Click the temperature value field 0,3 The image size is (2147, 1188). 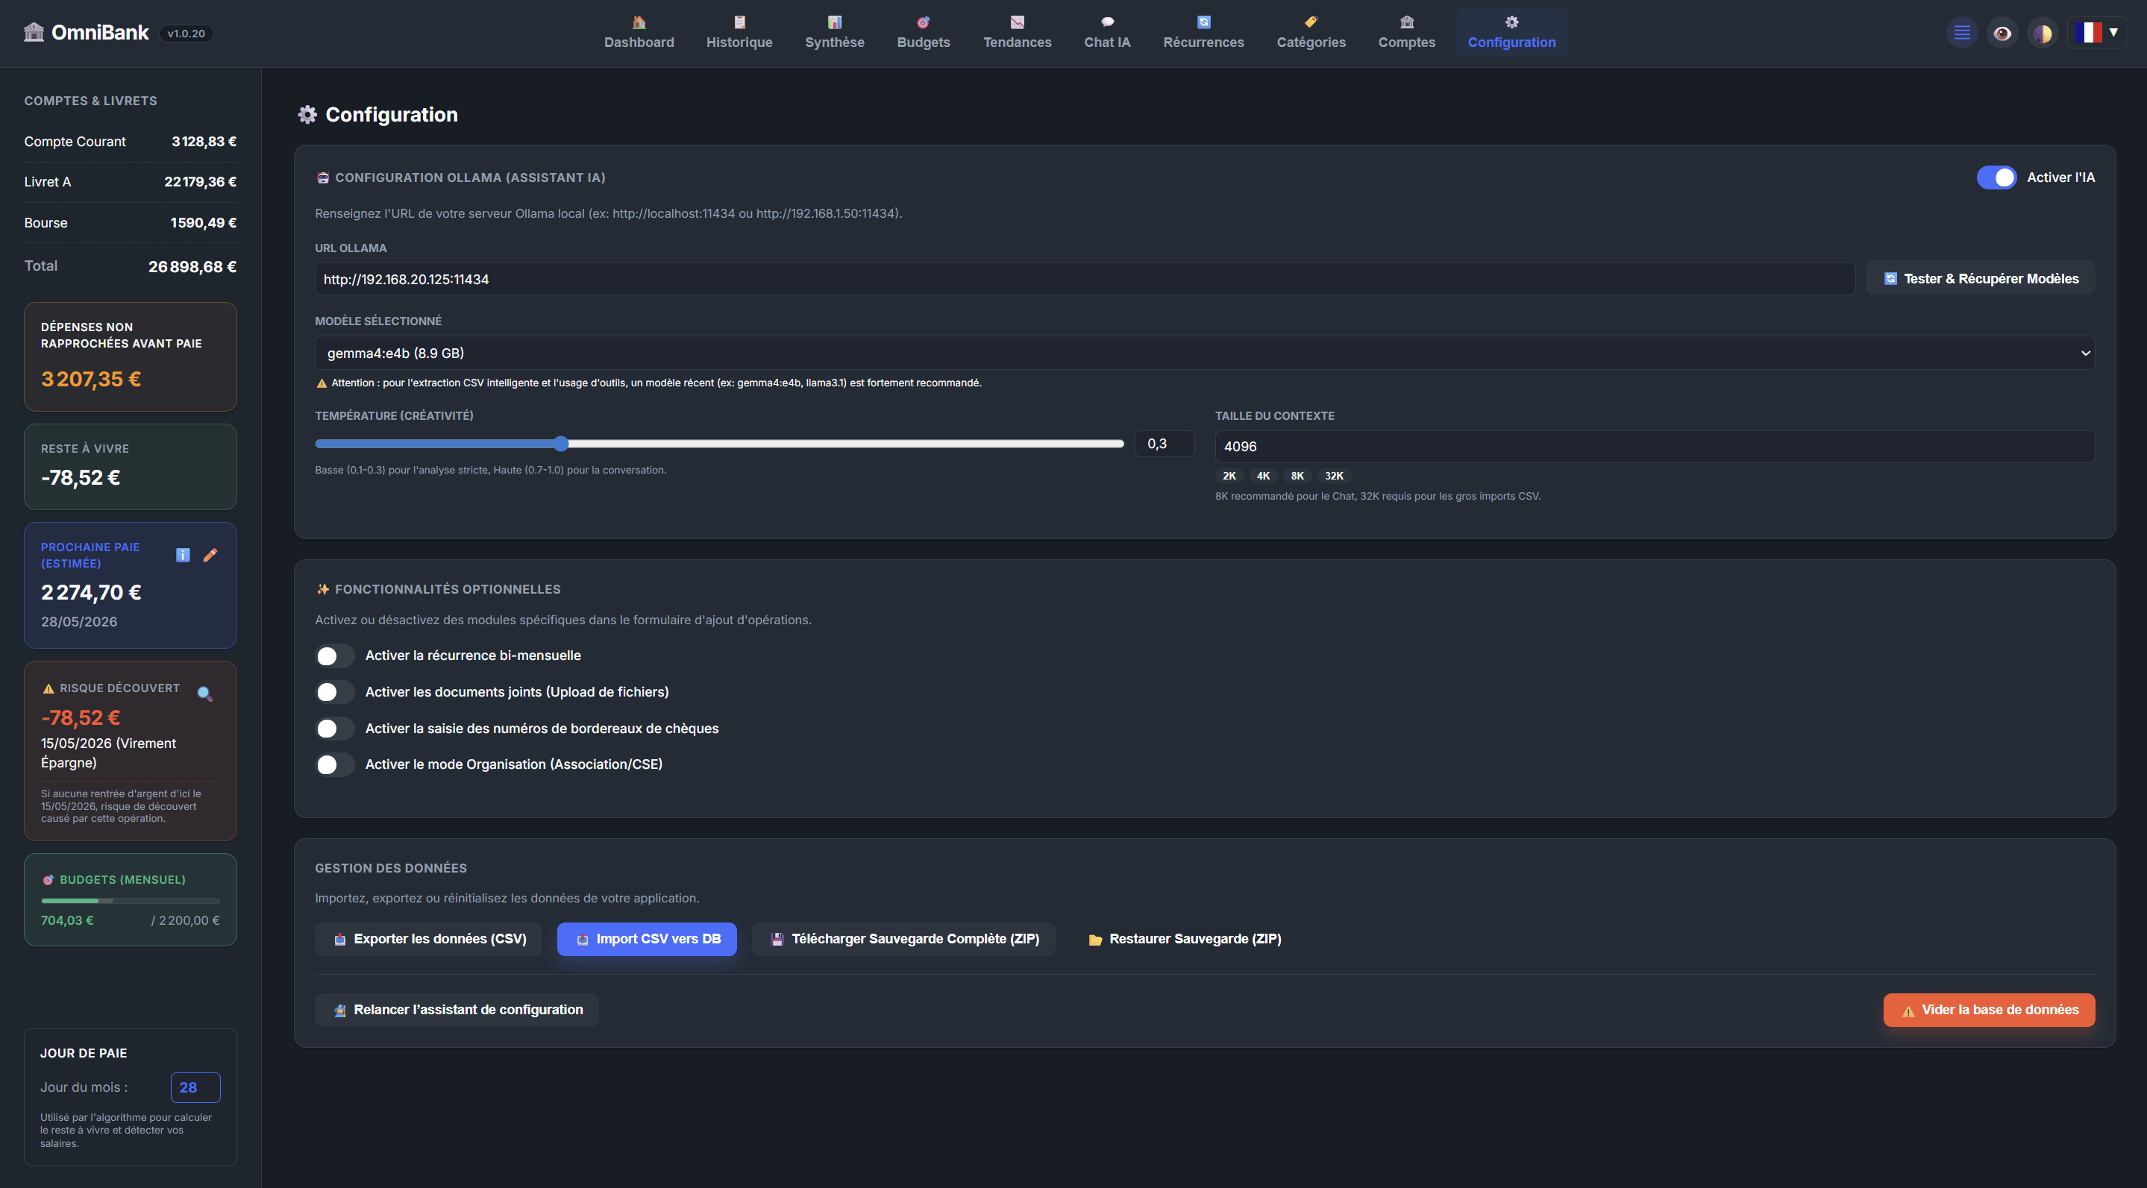1164,444
